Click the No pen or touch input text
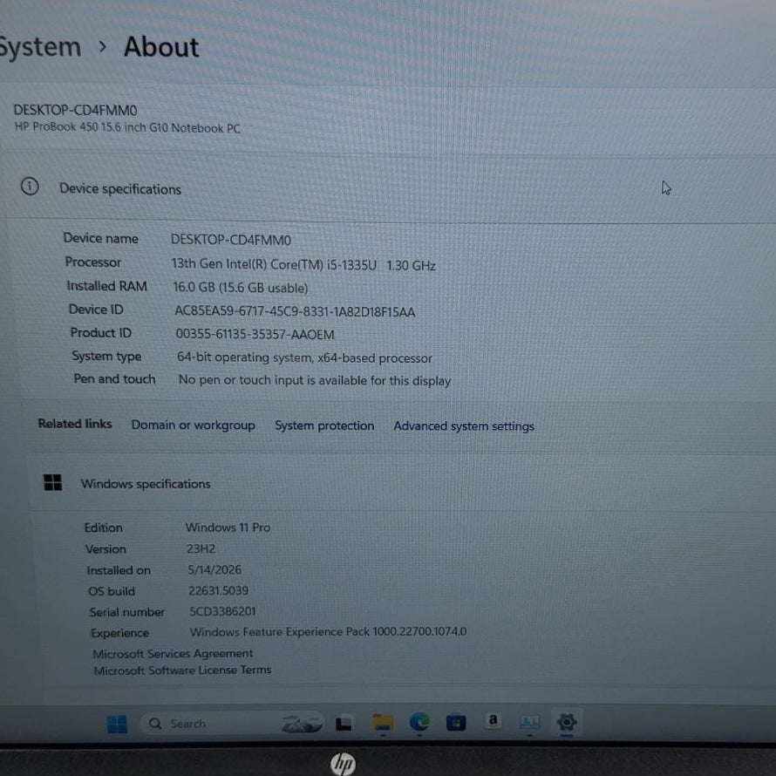 314,380
